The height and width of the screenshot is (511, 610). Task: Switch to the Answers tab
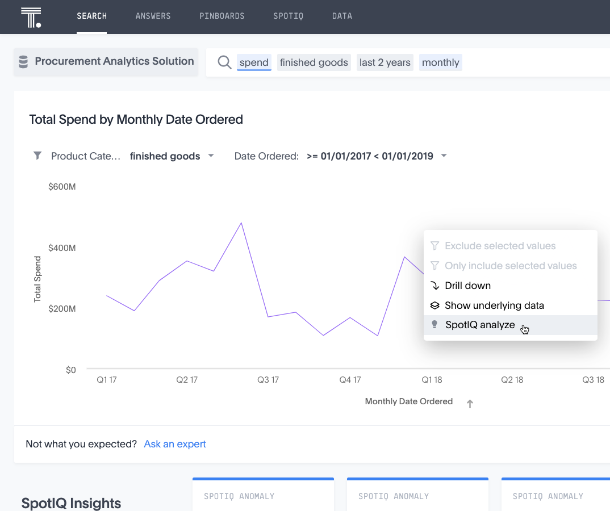point(153,16)
